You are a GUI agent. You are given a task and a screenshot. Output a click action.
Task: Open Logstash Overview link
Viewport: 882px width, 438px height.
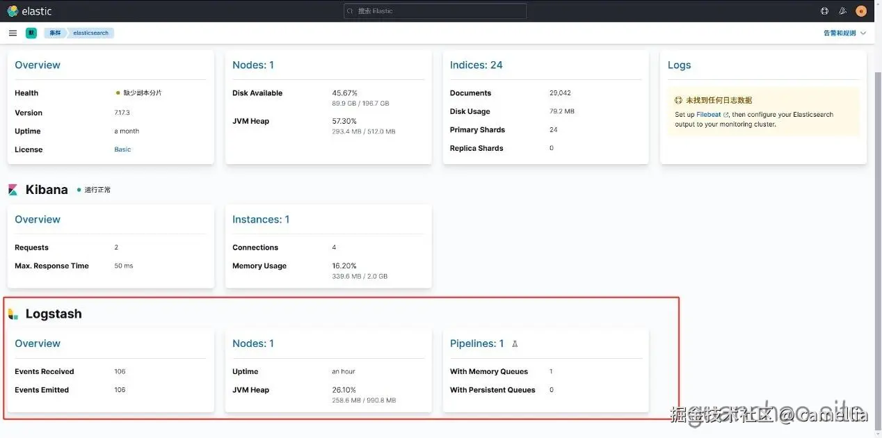[38, 343]
